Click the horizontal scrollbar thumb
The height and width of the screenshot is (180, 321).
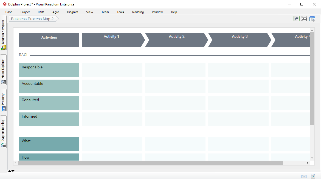[x=150, y=163]
